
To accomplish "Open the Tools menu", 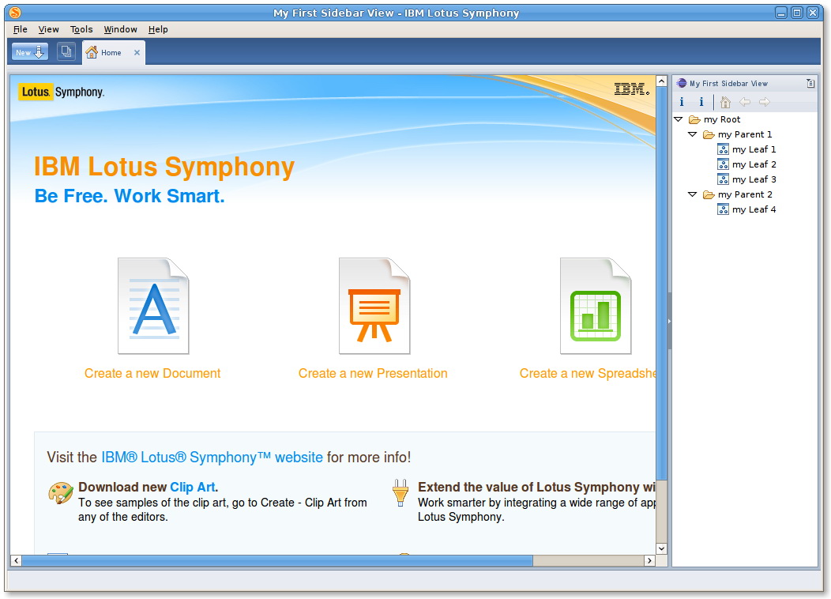I will coord(81,29).
